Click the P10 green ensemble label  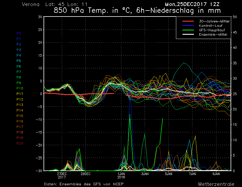point(20,88)
